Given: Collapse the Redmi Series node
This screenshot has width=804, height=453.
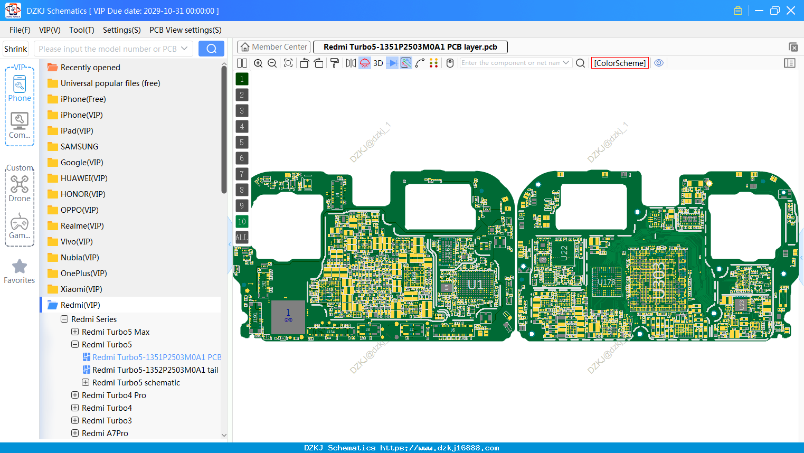Looking at the screenshot, I should point(64,319).
